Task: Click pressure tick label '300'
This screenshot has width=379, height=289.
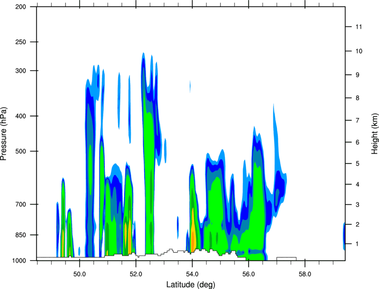Action: pyautogui.click(x=21, y=71)
